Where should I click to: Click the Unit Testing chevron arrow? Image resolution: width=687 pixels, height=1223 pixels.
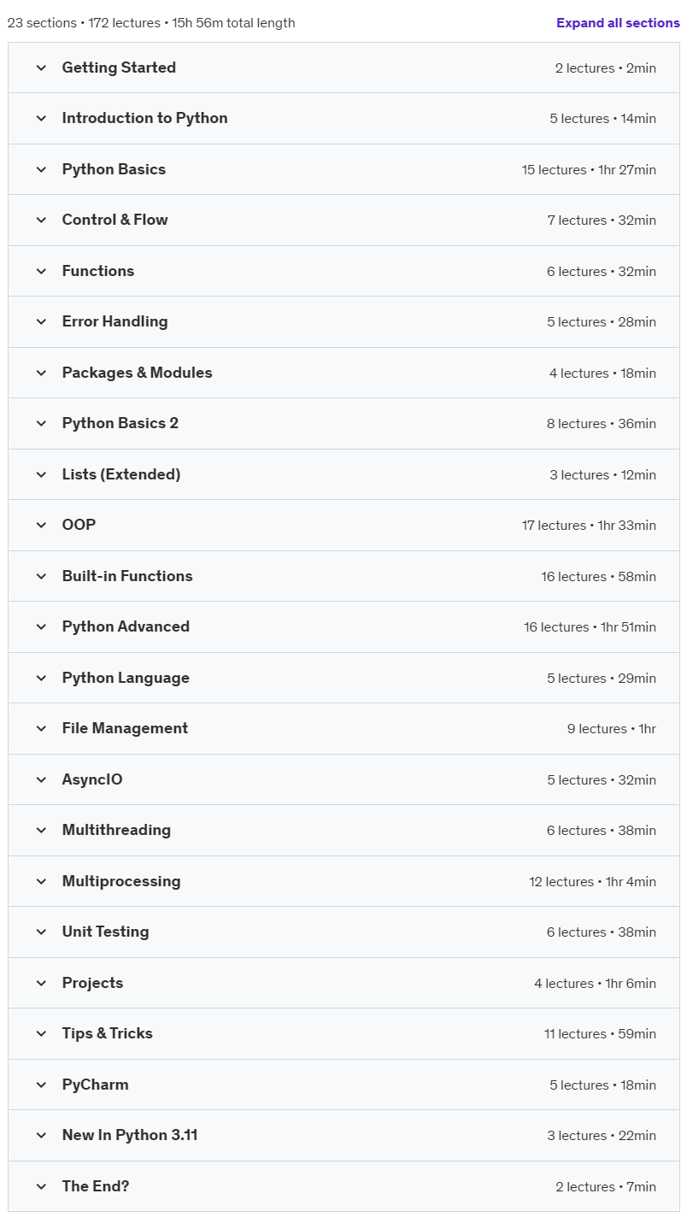(41, 932)
